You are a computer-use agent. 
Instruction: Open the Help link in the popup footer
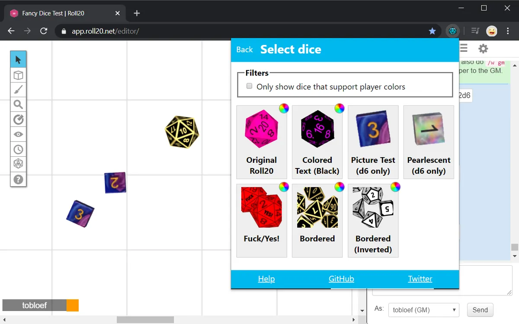click(266, 279)
